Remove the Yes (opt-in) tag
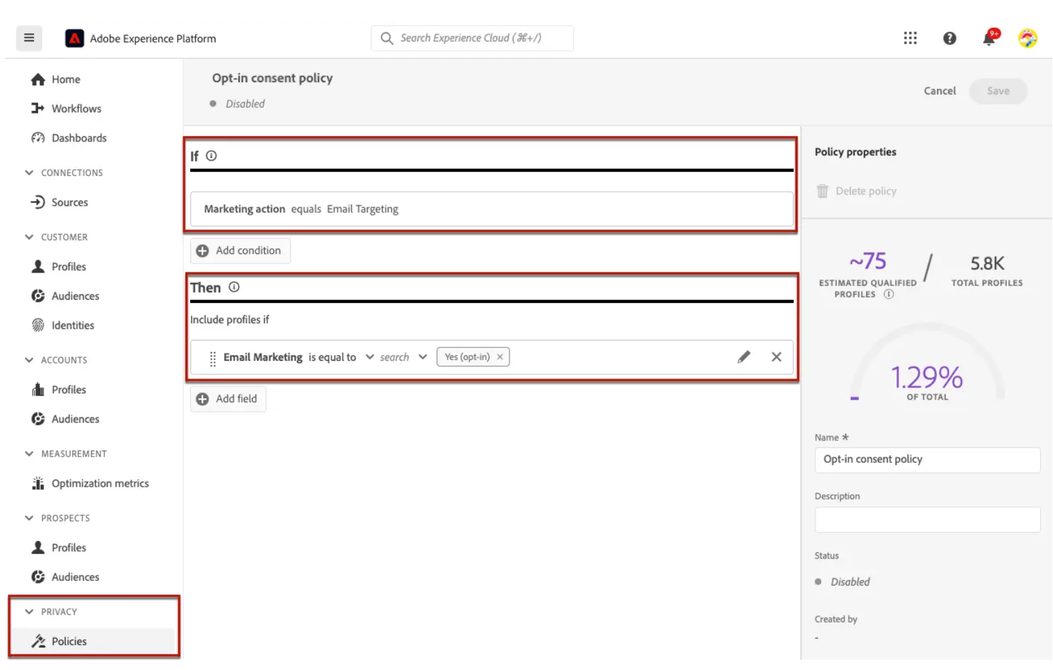Screen dimensions: 1053x670 (x=500, y=357)
